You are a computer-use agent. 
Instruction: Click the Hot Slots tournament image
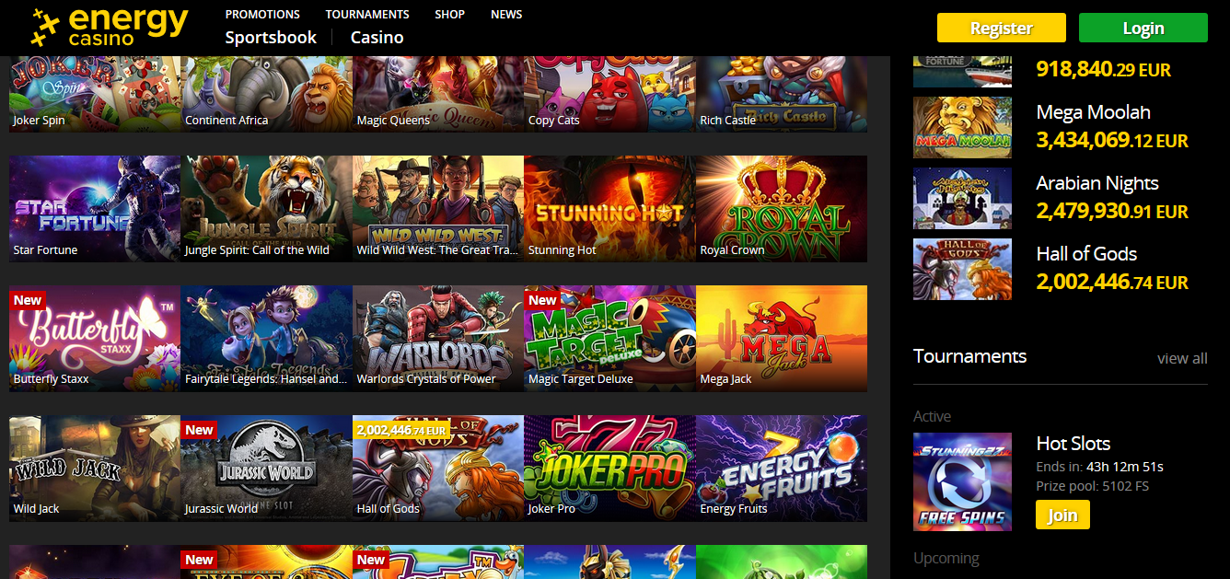point(962,481)
